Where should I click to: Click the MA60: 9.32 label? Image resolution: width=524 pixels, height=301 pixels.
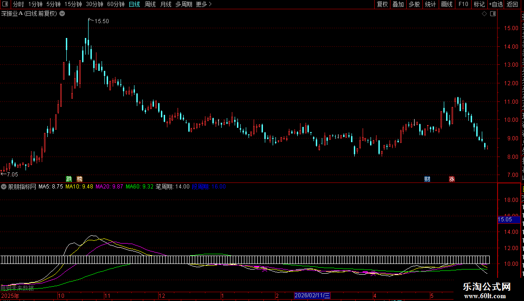coord(140,187)
